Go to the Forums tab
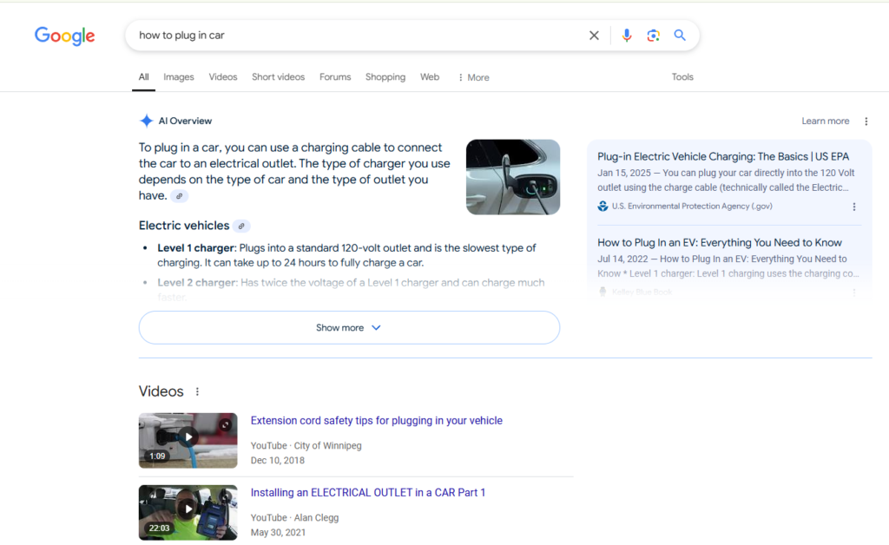Image resolution: width=889 pixels, height=545 pixels. 335,77
